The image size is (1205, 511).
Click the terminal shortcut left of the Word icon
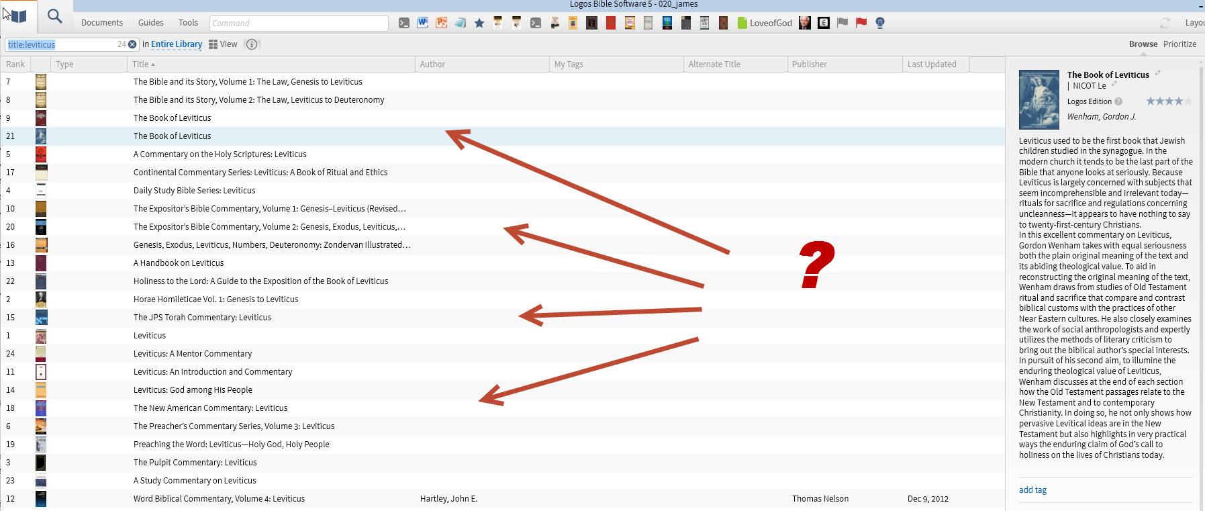pyautogui.click(x=403, y=23)
